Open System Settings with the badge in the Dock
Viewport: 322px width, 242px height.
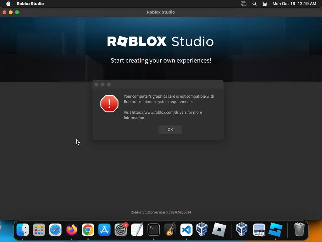(121, 230)
